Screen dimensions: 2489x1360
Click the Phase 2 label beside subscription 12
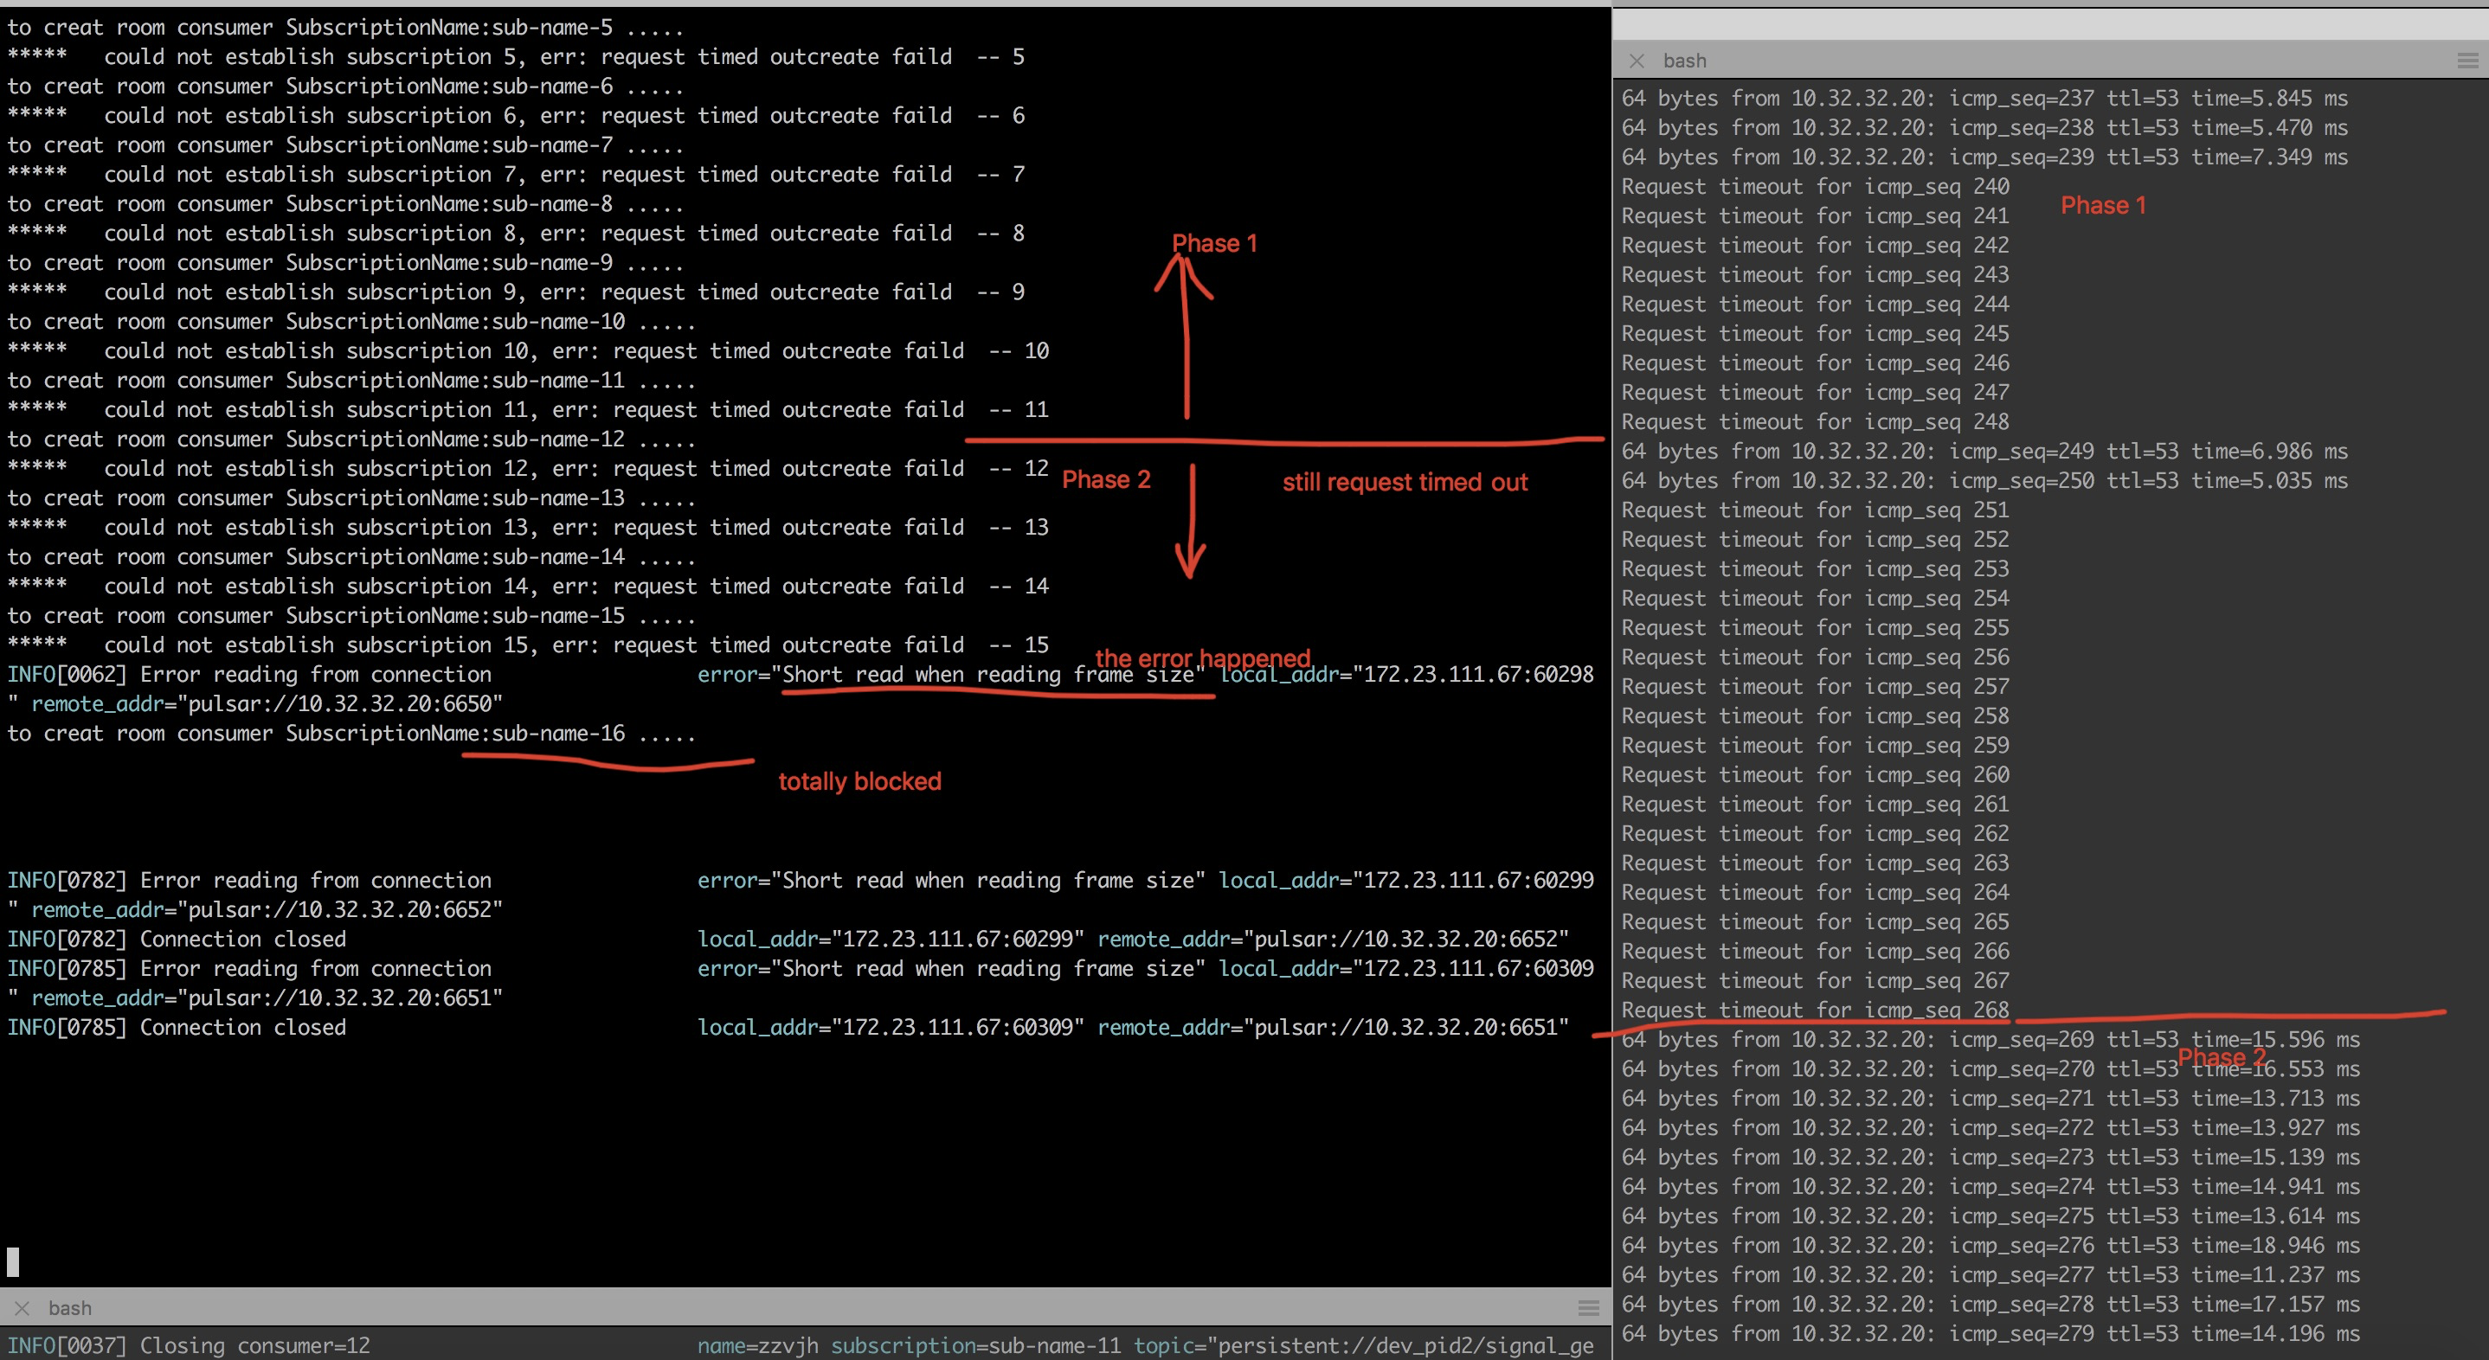point(1105,480)
